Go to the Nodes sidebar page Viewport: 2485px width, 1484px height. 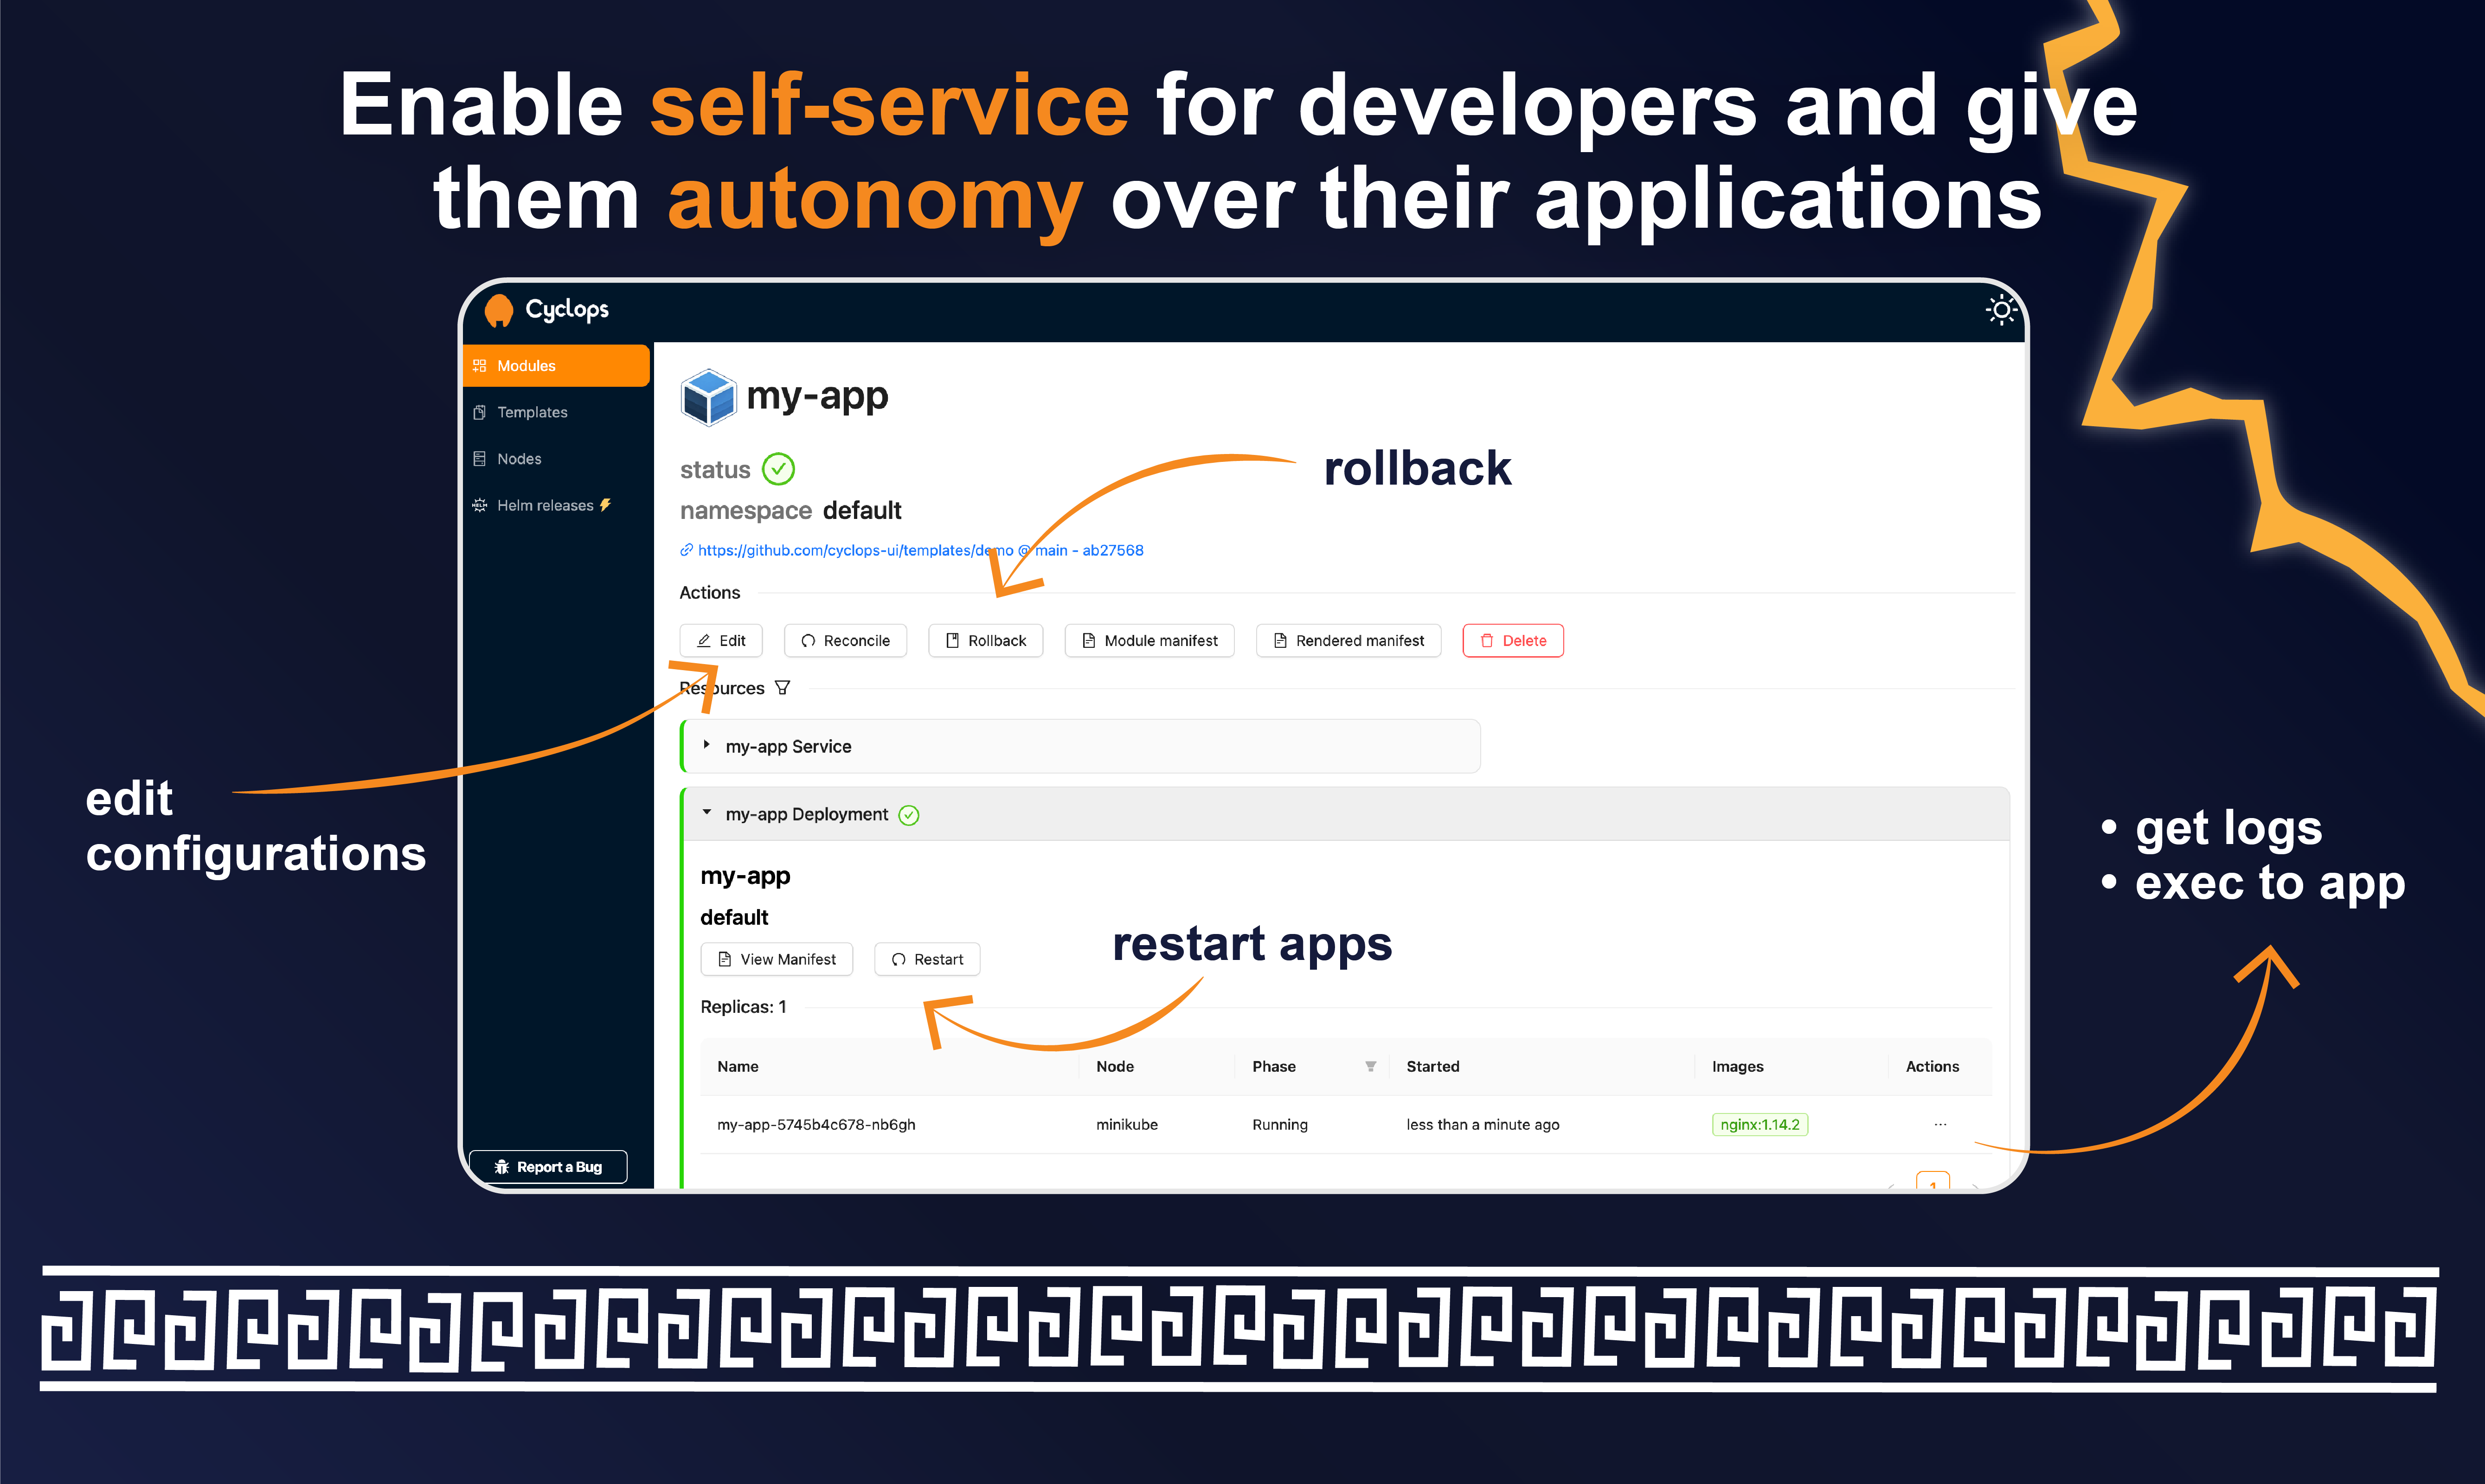[519, 459]
